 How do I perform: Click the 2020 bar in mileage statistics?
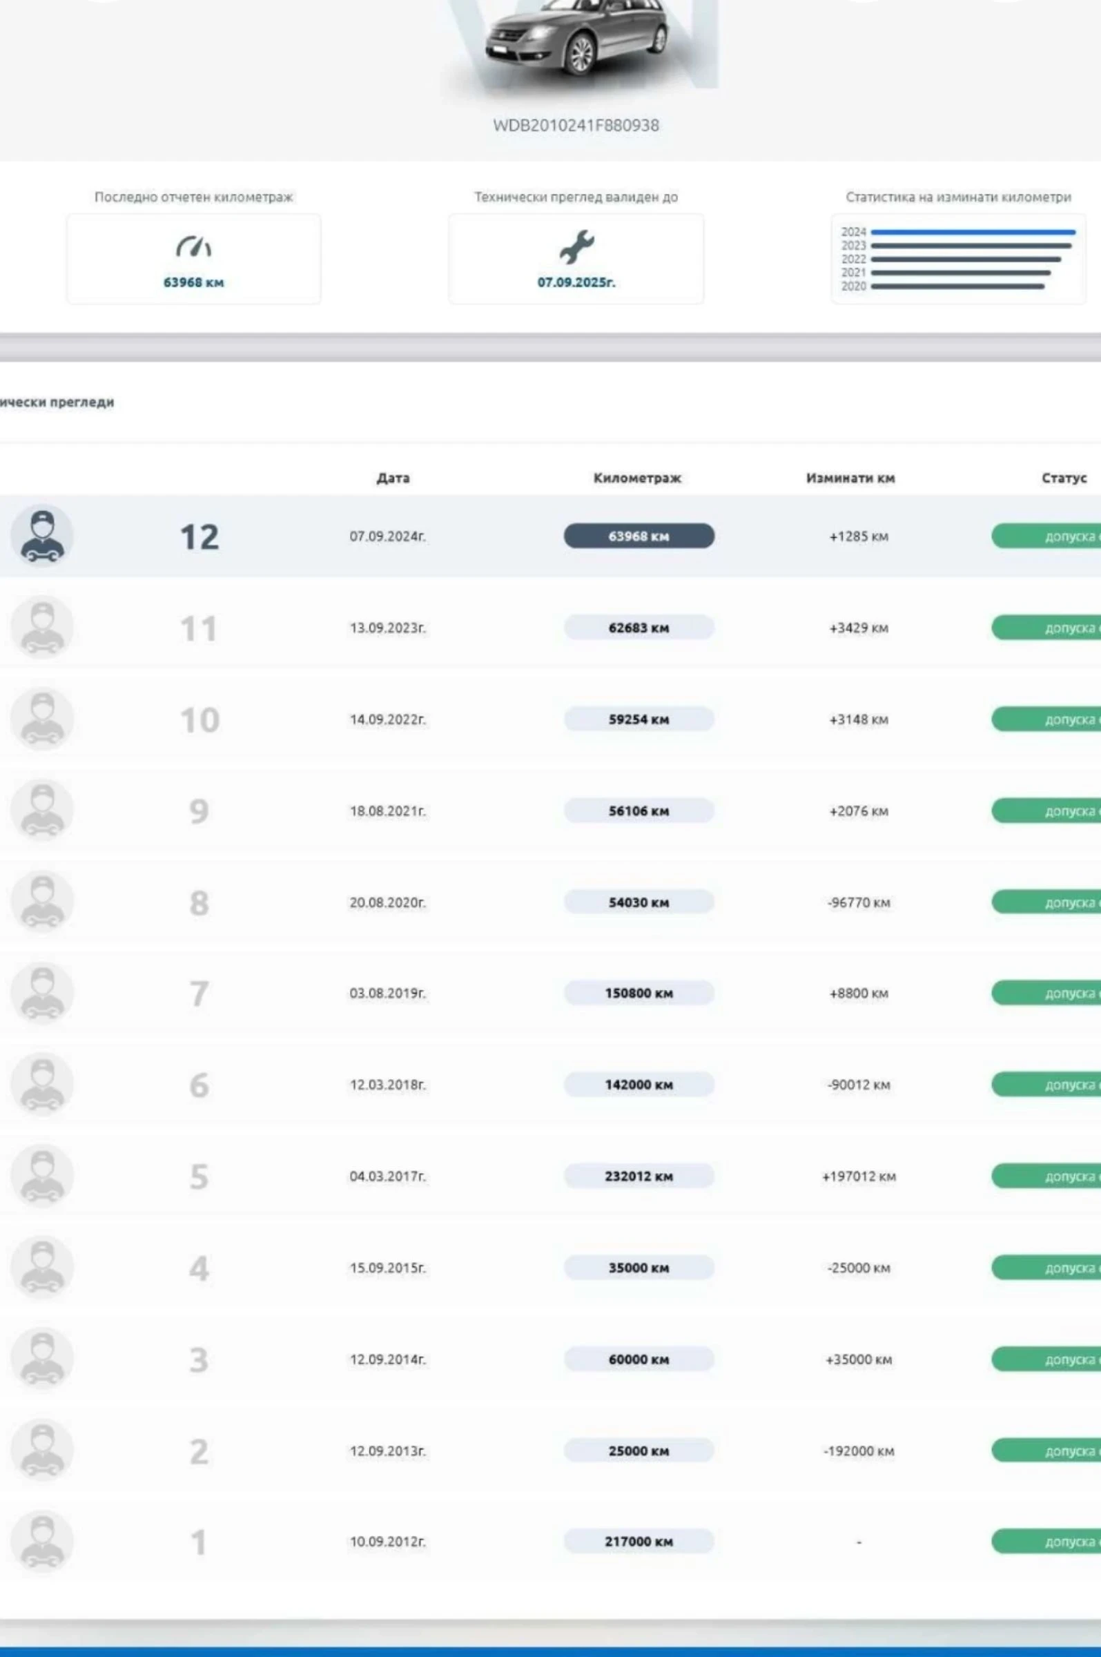click(x=957, y=287)
